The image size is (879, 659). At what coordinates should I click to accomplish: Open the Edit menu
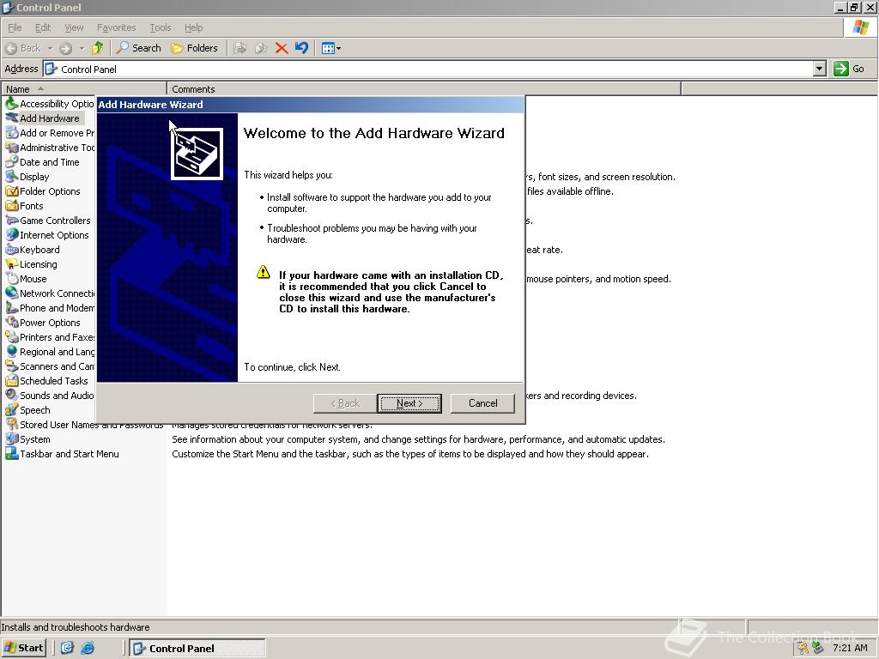point(43,27)
